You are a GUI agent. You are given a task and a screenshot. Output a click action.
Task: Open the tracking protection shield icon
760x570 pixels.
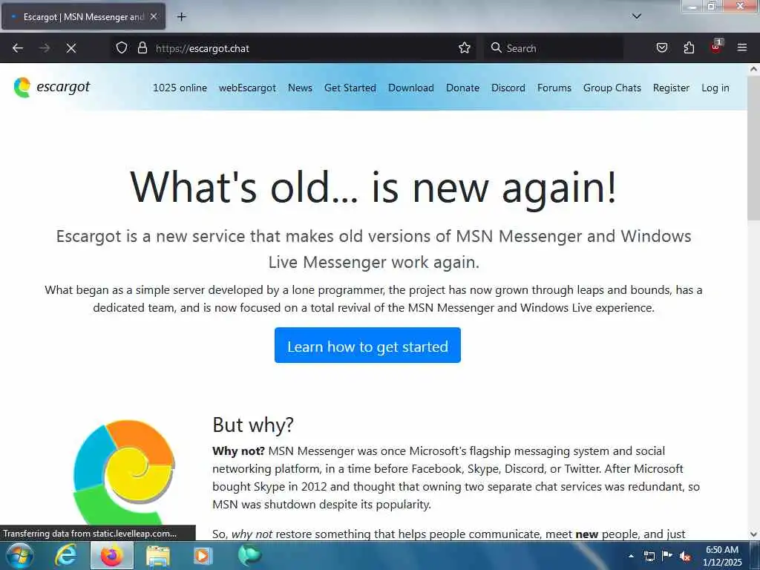click(x=122, y=48)
